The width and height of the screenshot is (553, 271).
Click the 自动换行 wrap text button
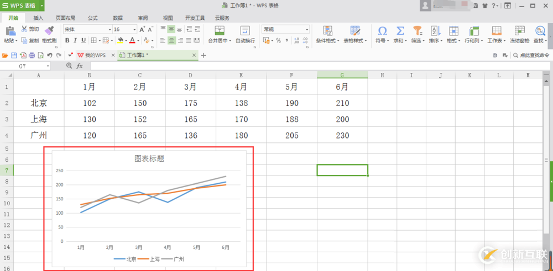[245, 33]
